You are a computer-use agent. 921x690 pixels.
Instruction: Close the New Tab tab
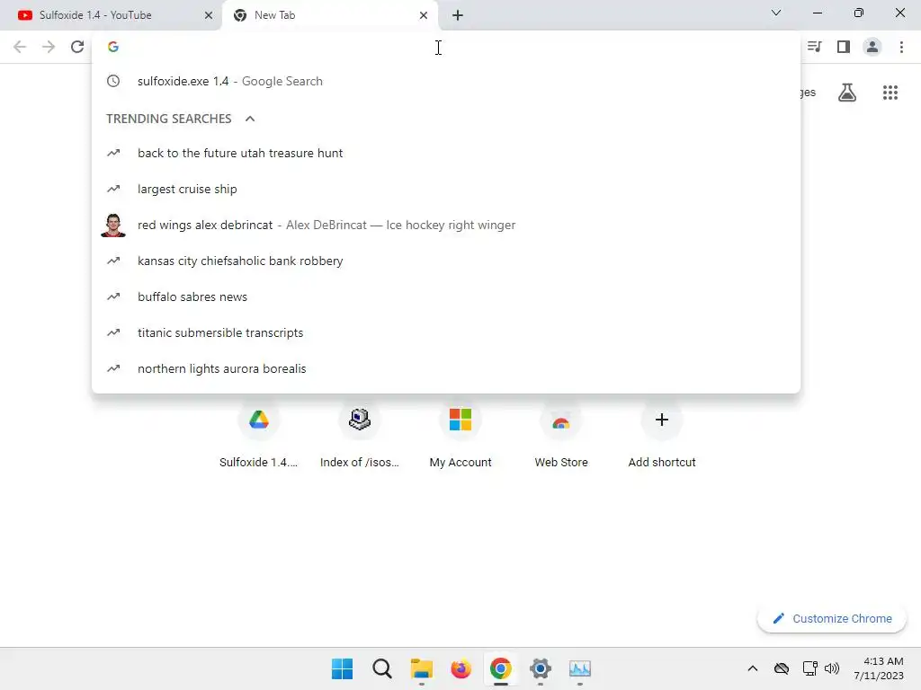424,15
